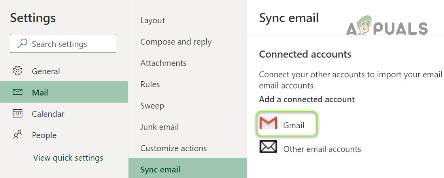Viewport: 444px width, 178px height.
Task: Click the black envelope icon for other accounts
Action: [x=268, y=146]
